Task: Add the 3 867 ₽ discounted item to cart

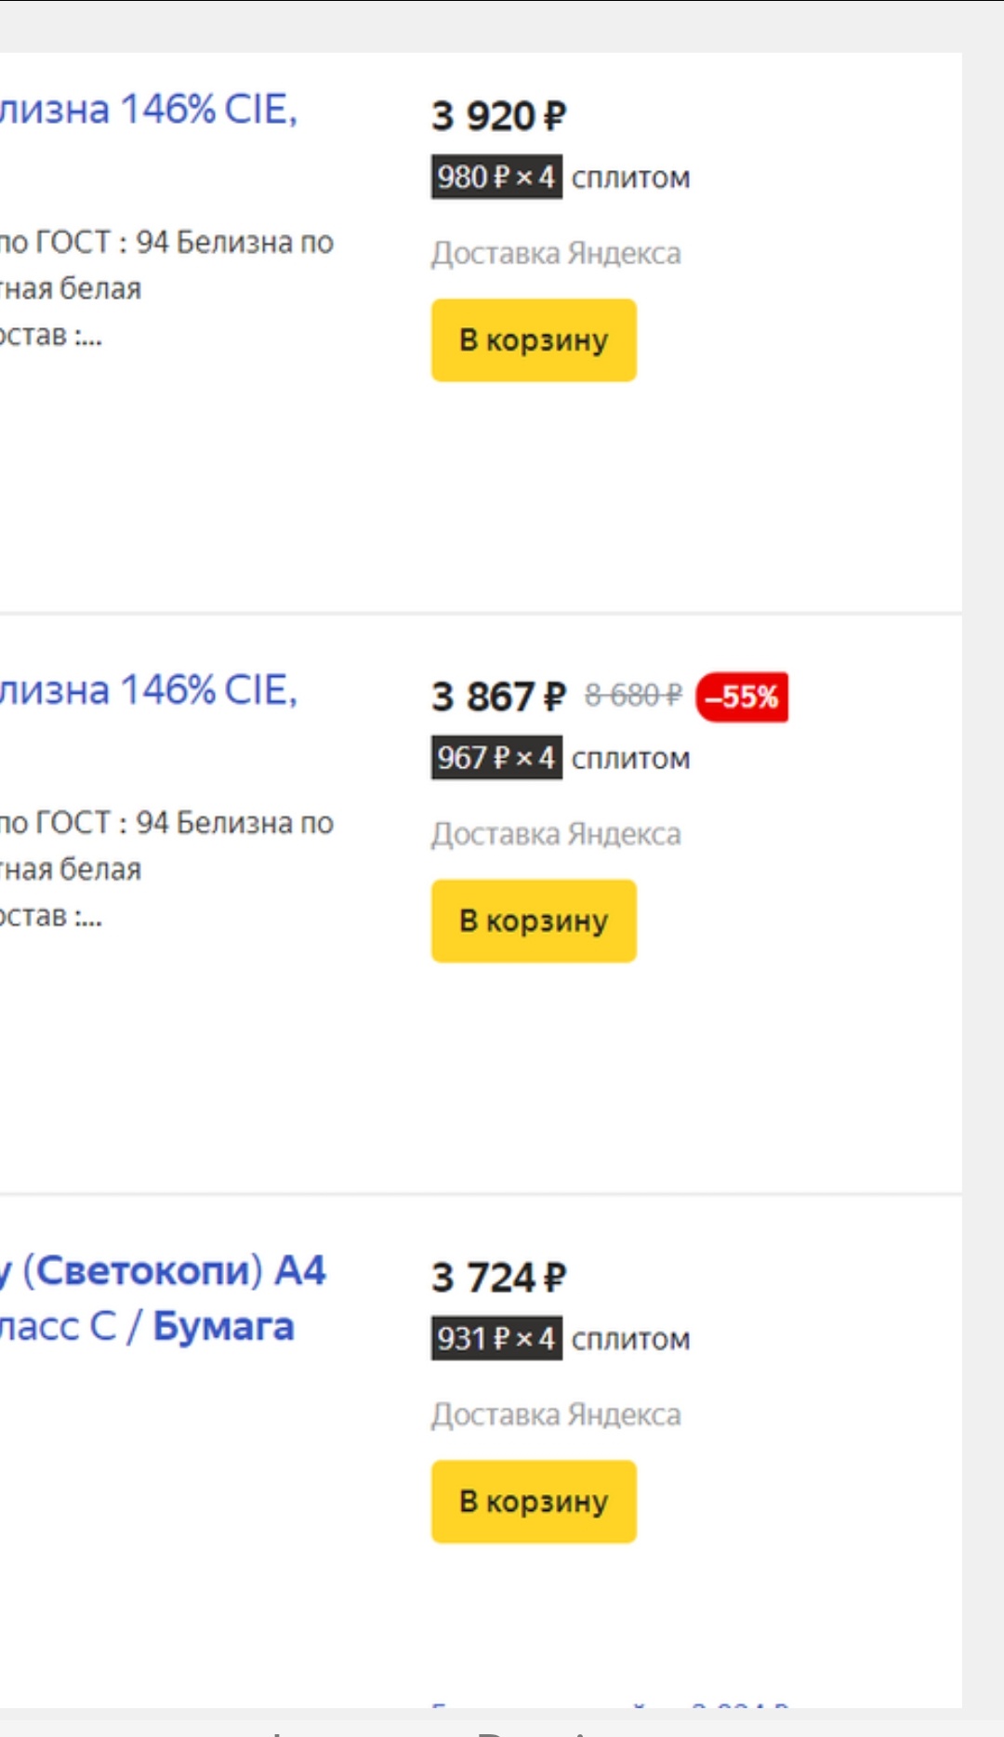Action: pyautogui.click(x=534, y=921)
